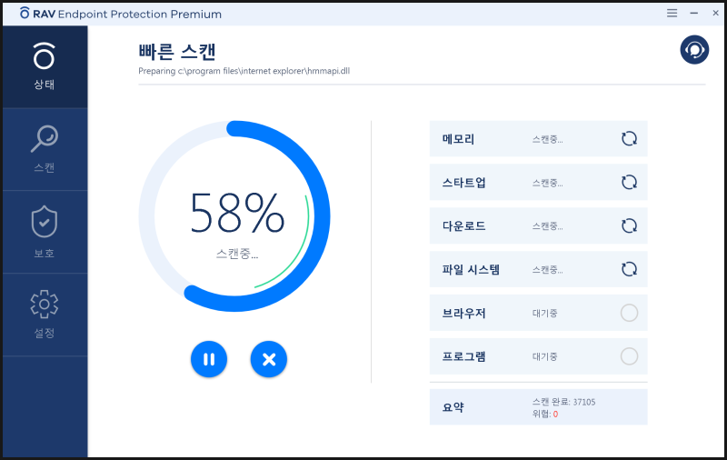Select the 스타트업 row label
Viewport: 727px width, 460px height.
pyautogui.click(x=463, y=183)
